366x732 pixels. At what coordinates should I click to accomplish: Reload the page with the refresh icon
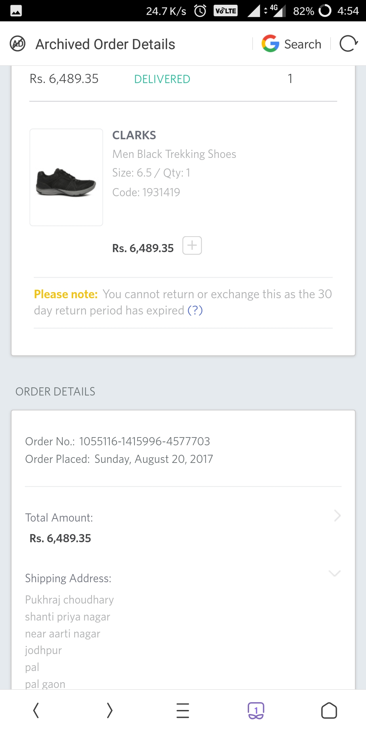(348, 44)
